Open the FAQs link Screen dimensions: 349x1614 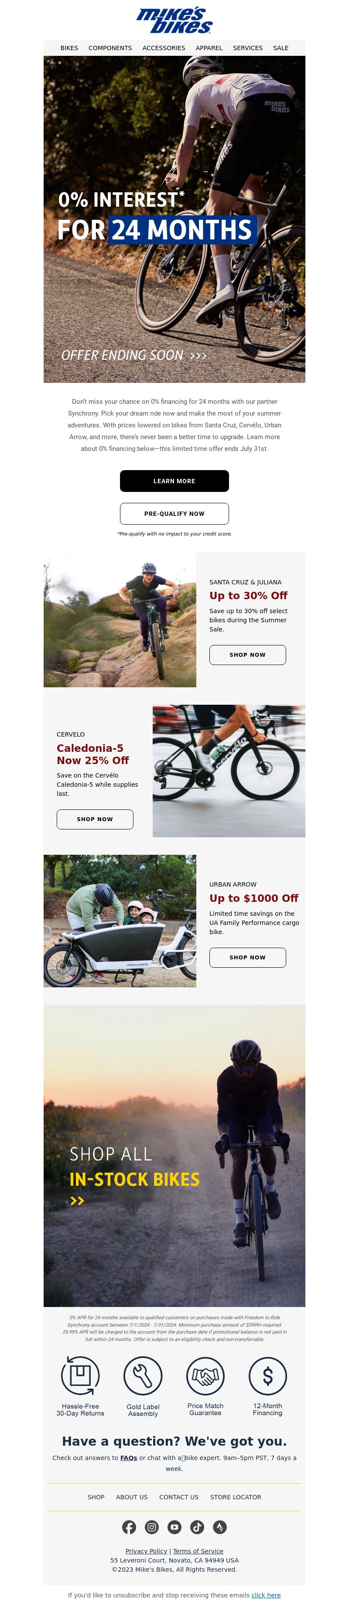tap(128, 1458)
